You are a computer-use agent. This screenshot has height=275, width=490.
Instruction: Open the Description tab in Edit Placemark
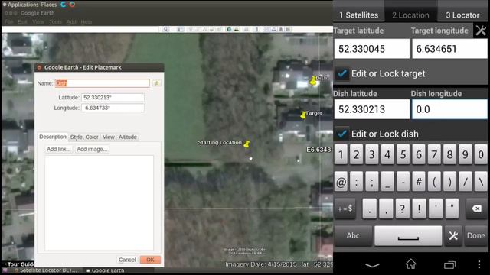click(x=53, y=137)
